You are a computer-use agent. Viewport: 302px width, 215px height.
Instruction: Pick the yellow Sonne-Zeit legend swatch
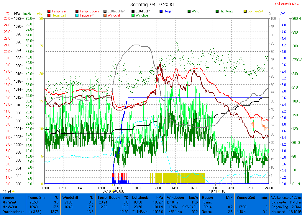click(245, 11)
